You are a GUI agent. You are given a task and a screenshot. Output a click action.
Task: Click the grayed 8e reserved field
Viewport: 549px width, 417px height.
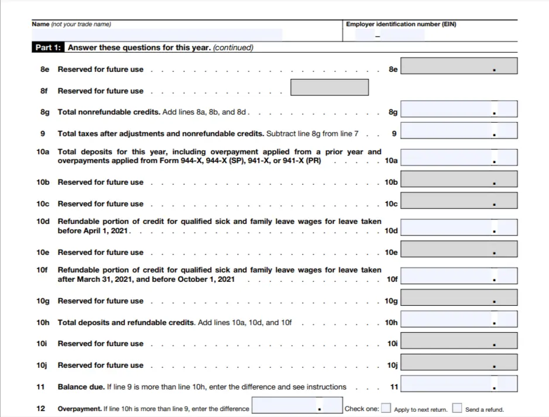(459, 66)
